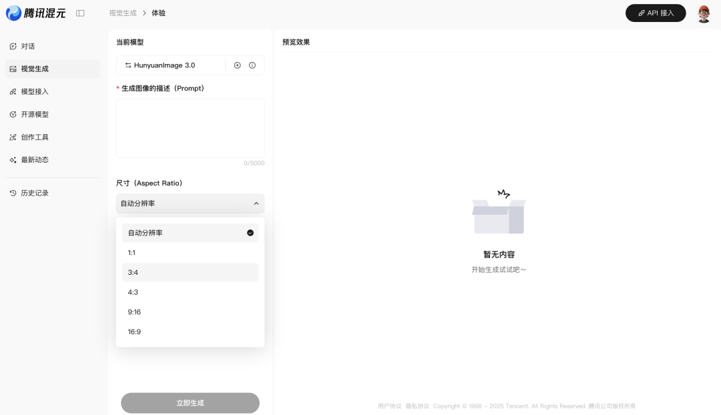This screenshot has width=721, height=415.
Task: Go to 创作工具 in the sidebar
Action: 35,137
